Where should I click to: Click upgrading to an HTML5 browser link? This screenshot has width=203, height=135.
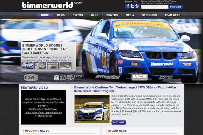point(43,114)
